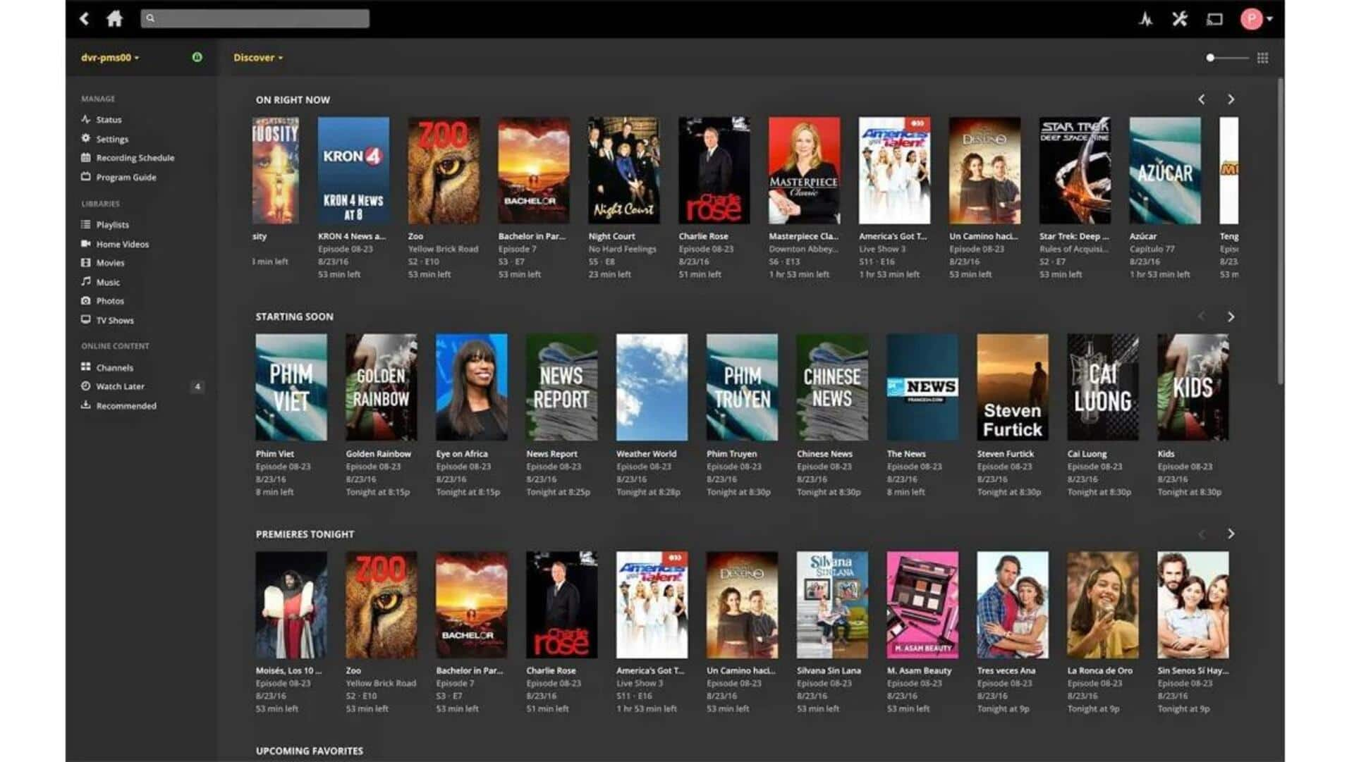Click The News title in Starting Soon
Image resolution: width=1354 pixels, height=762 pixels.
906,454
